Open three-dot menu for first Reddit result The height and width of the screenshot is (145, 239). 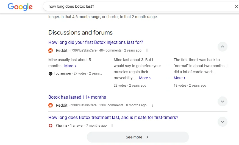pos(147,50)
